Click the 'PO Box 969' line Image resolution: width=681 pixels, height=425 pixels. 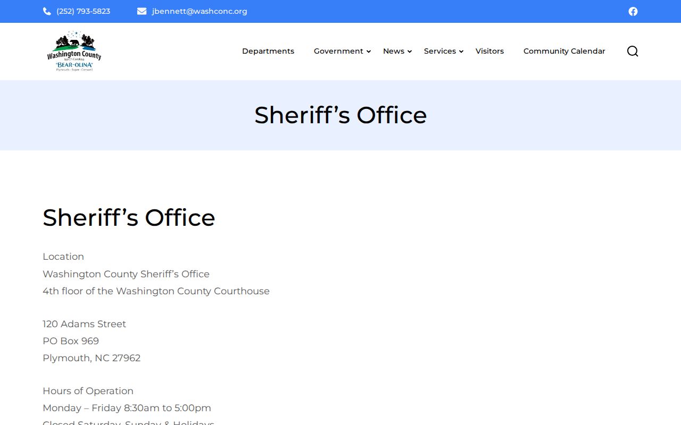point(71,341)
